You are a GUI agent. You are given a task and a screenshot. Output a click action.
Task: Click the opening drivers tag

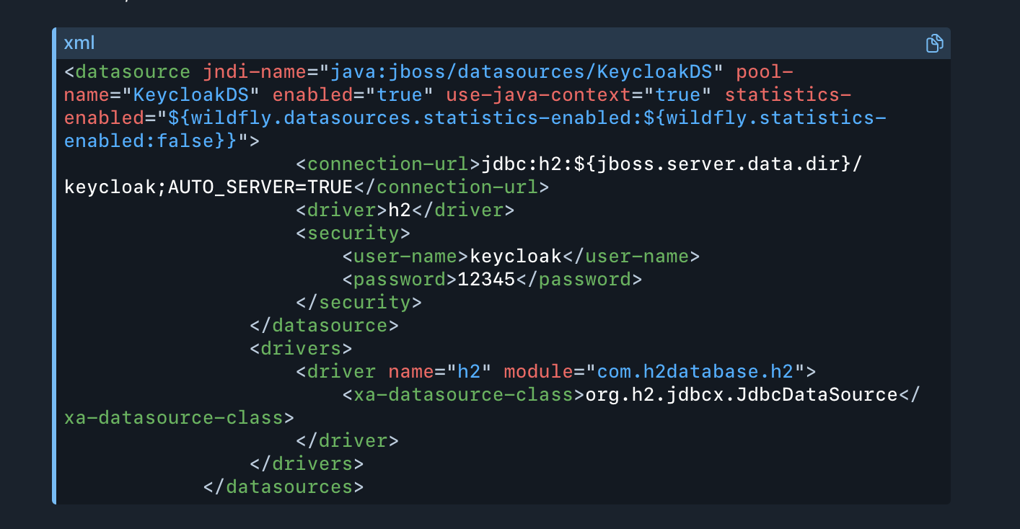pyautogui.click(x=301, y=349)
